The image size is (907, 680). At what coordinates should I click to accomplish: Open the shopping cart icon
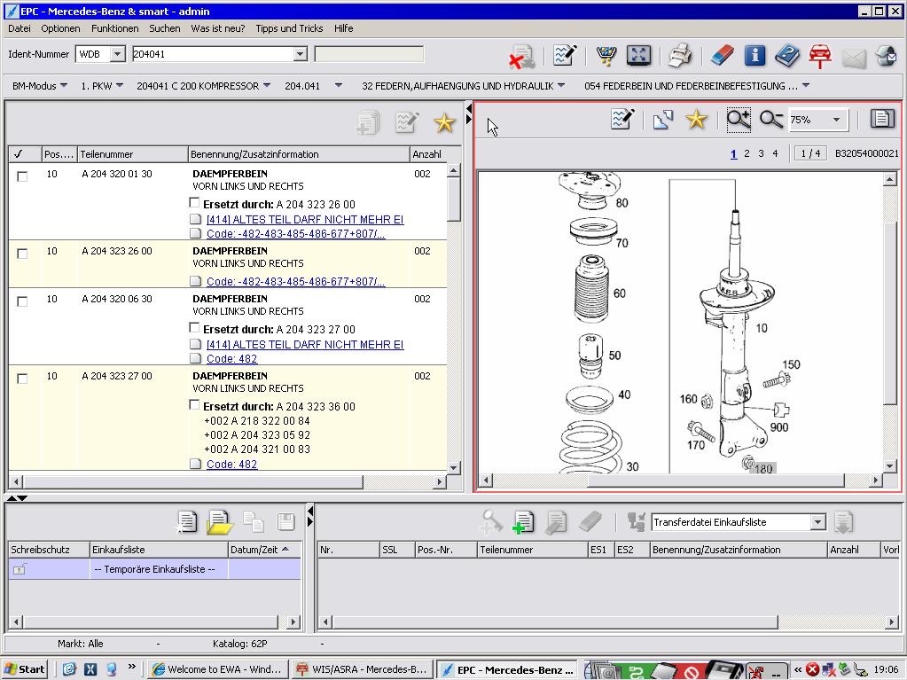pos(606,56)
